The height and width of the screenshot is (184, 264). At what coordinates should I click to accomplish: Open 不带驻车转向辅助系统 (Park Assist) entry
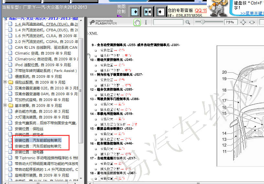(x=46, y=71)
